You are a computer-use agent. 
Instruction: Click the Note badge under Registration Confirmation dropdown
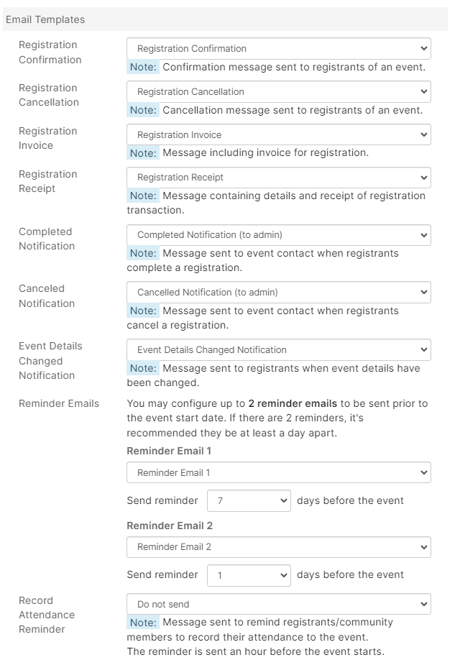142,68
